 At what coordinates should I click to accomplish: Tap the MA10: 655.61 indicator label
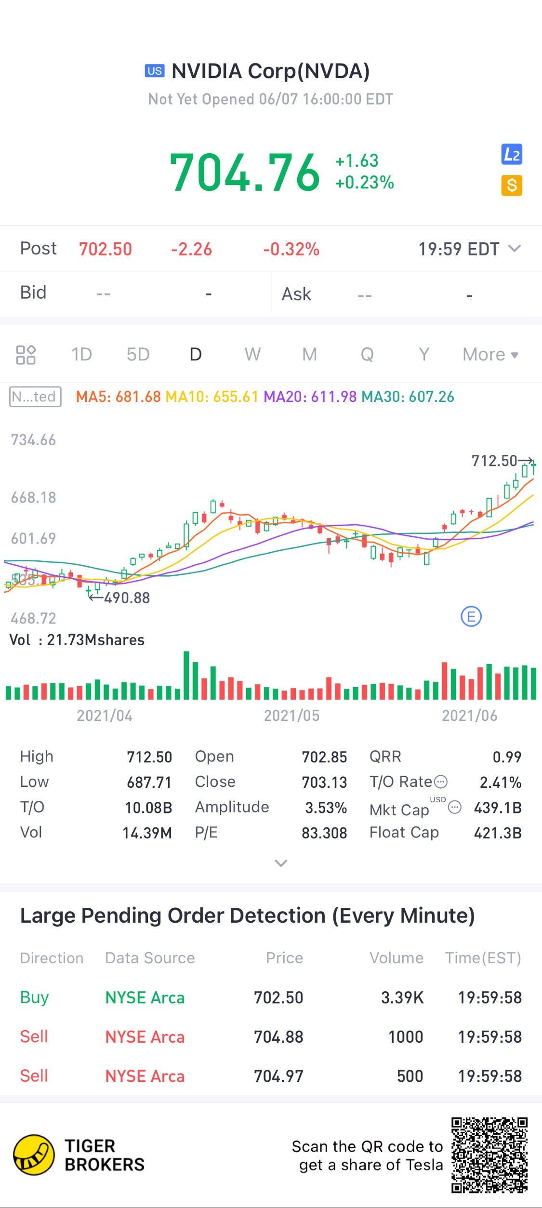click(x=212, y=397)
